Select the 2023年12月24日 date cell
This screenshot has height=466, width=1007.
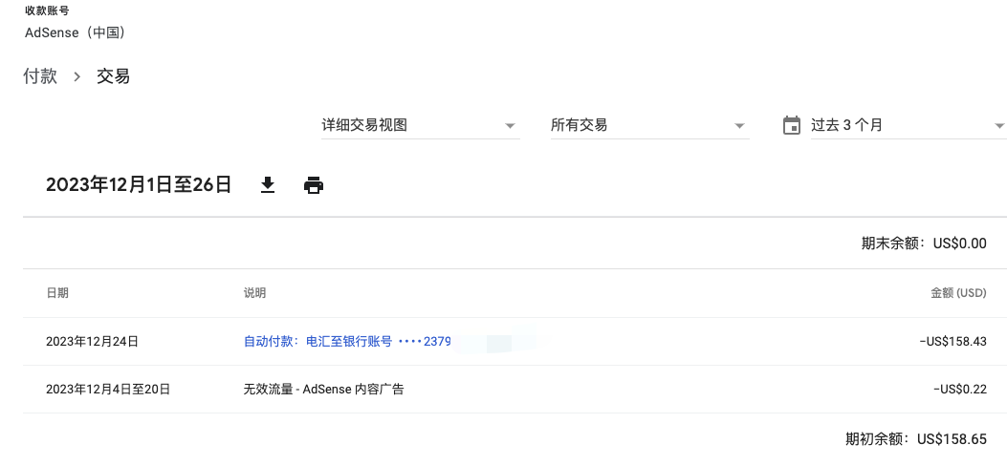(x=92, y=342)
